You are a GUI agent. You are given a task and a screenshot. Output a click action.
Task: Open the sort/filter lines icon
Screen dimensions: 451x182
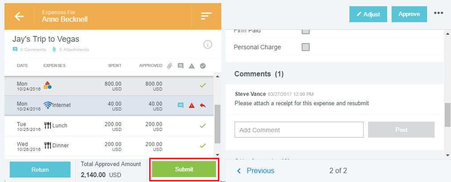[206, 16]
